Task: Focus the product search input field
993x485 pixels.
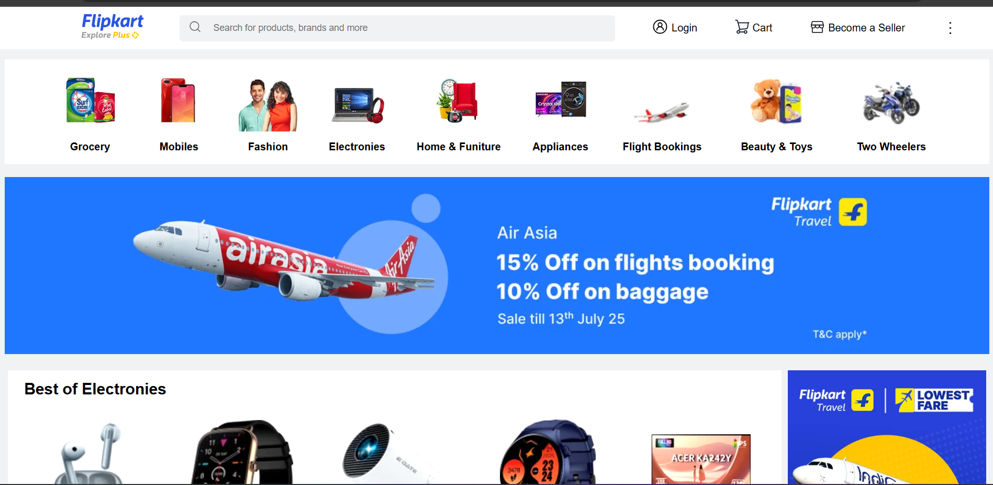Action: click(397, 28)
